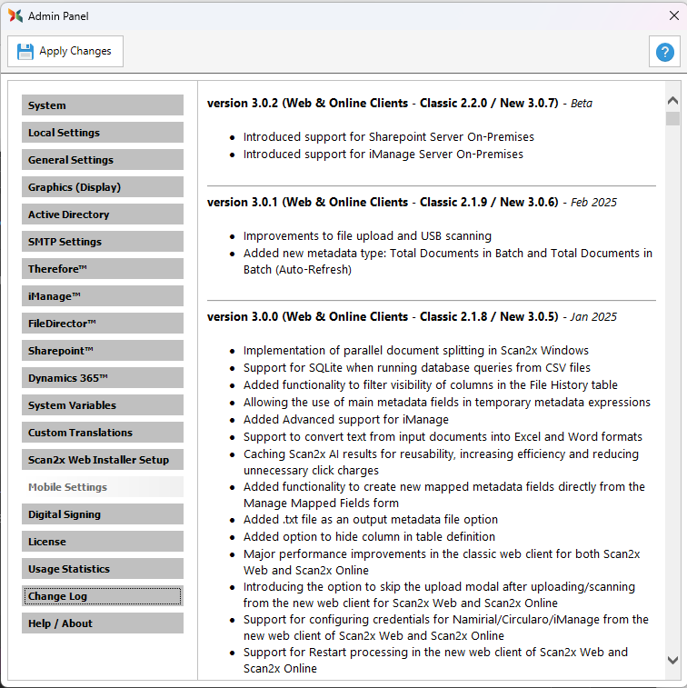
Task: Select the Sharepoint™ section
Action: click(x=102, y=351)
